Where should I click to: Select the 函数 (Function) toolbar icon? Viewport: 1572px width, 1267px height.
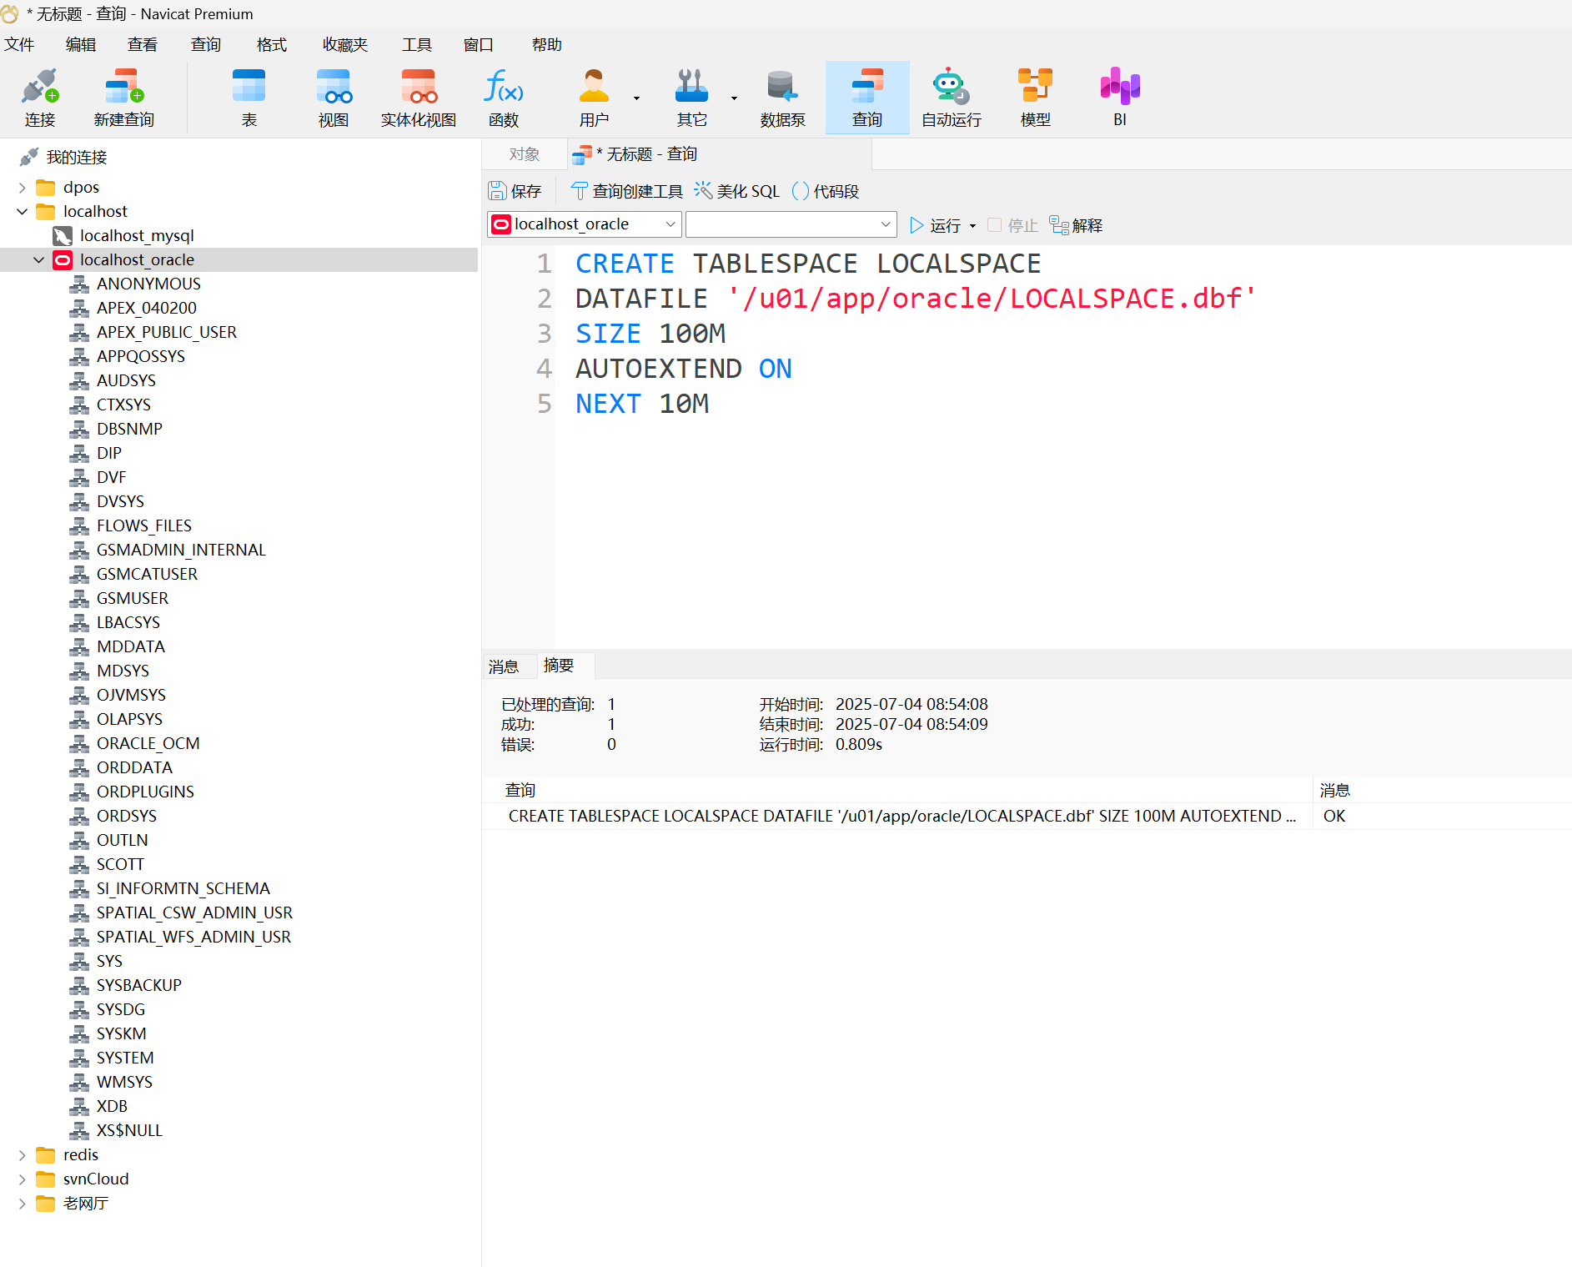point(503,98)
